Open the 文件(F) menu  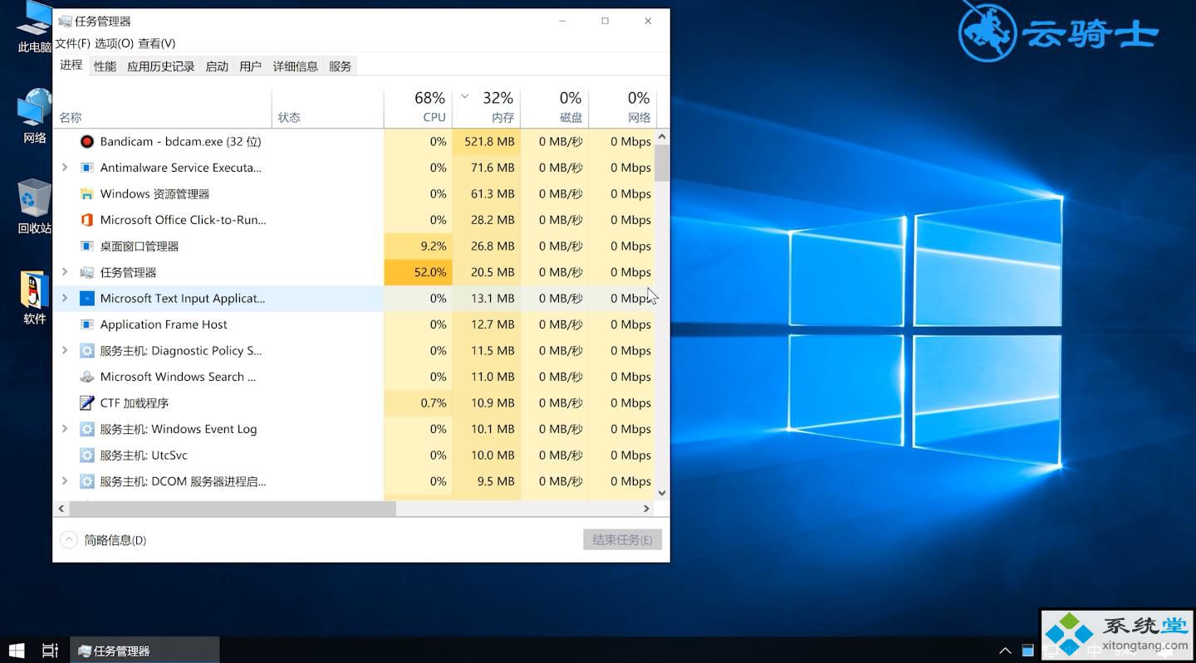coord(72,43)
